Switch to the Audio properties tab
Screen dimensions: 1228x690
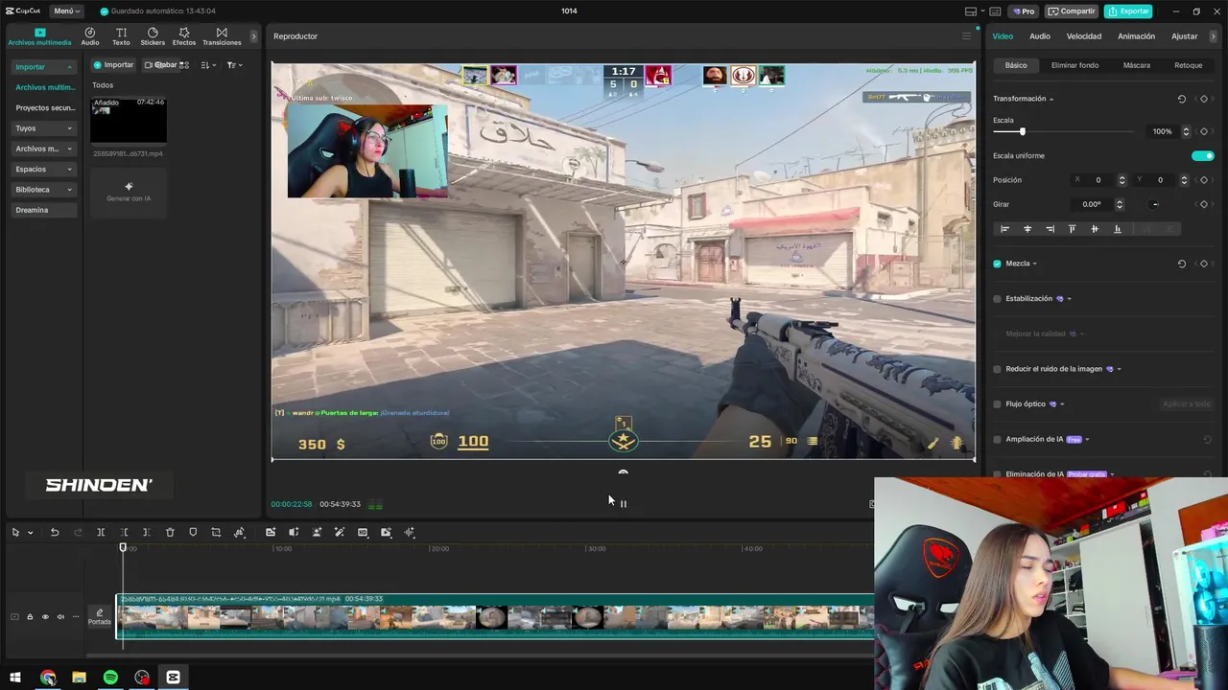[1040, 36]
